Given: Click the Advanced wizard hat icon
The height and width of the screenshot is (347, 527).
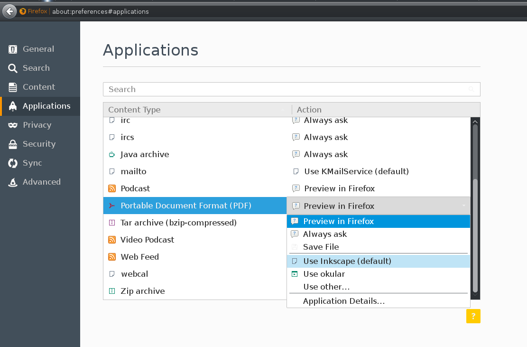Looking at the screenshot, I should [x=13, y=182].
